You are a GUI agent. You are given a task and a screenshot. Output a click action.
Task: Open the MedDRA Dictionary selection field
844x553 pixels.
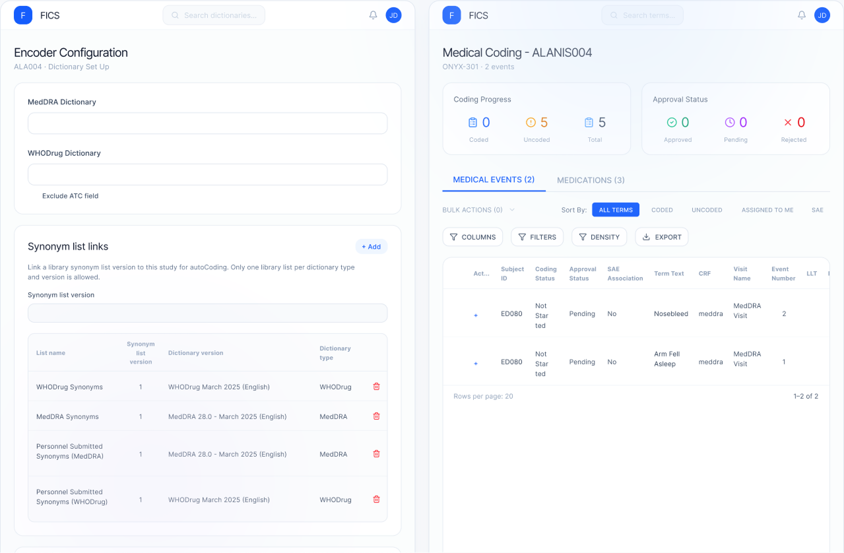pos(207,123)
